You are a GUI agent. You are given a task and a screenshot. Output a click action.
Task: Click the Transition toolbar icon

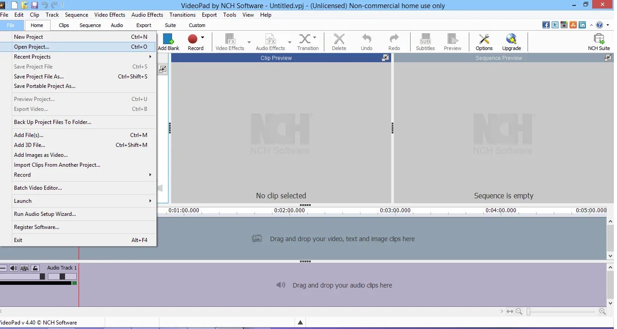coord(305,39)
